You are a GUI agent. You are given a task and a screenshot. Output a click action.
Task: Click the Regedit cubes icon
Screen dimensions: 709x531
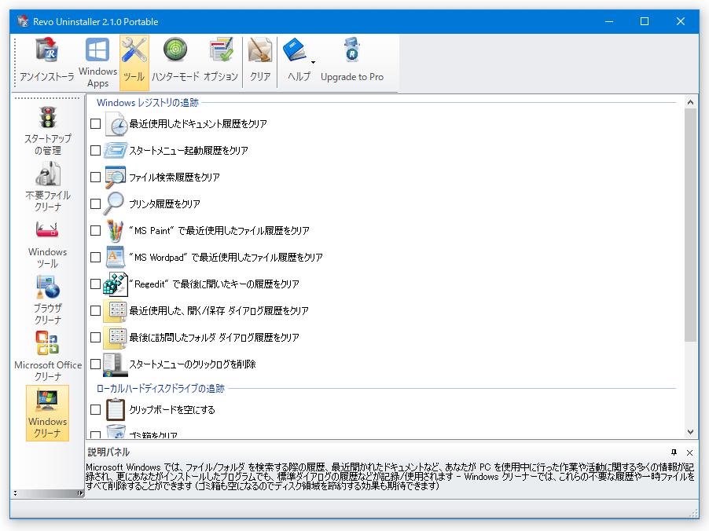point(116,284)
